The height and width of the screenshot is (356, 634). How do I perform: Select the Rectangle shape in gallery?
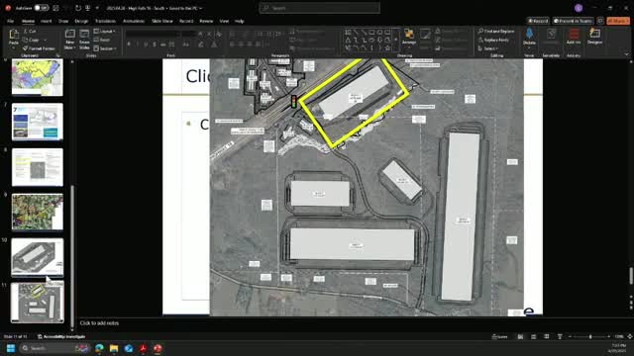coord(371,32)
